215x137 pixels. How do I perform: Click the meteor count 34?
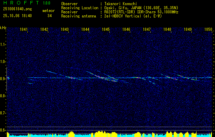tap(50, 16)
